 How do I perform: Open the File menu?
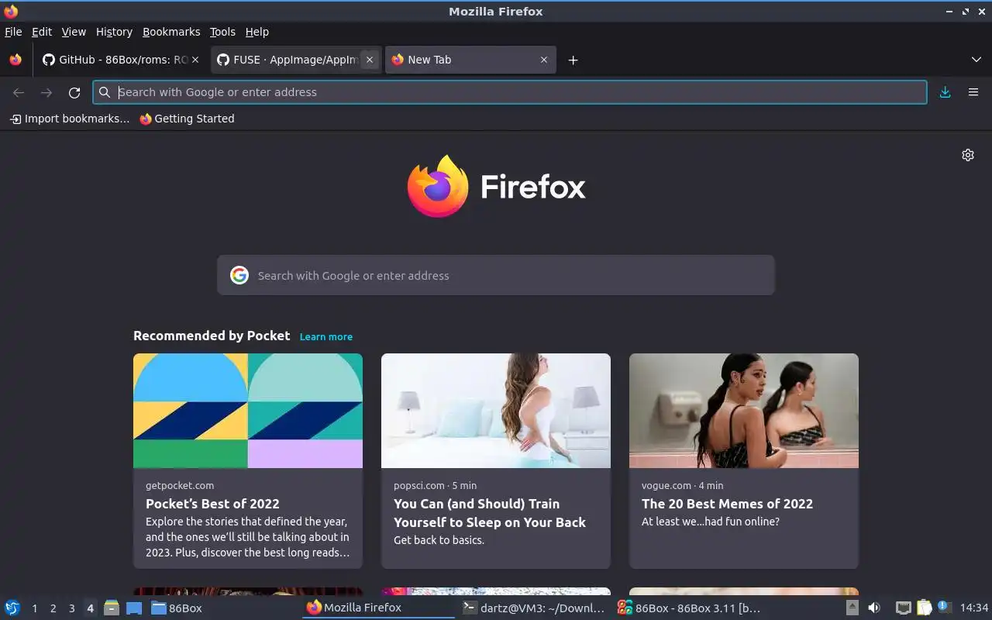click(x=13, y=32)
